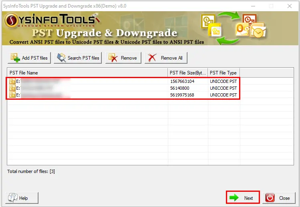Click the Help speech-bubble icon
This screenshot has height=207, width=300.
pyautogui.click(x=13, y=198)
